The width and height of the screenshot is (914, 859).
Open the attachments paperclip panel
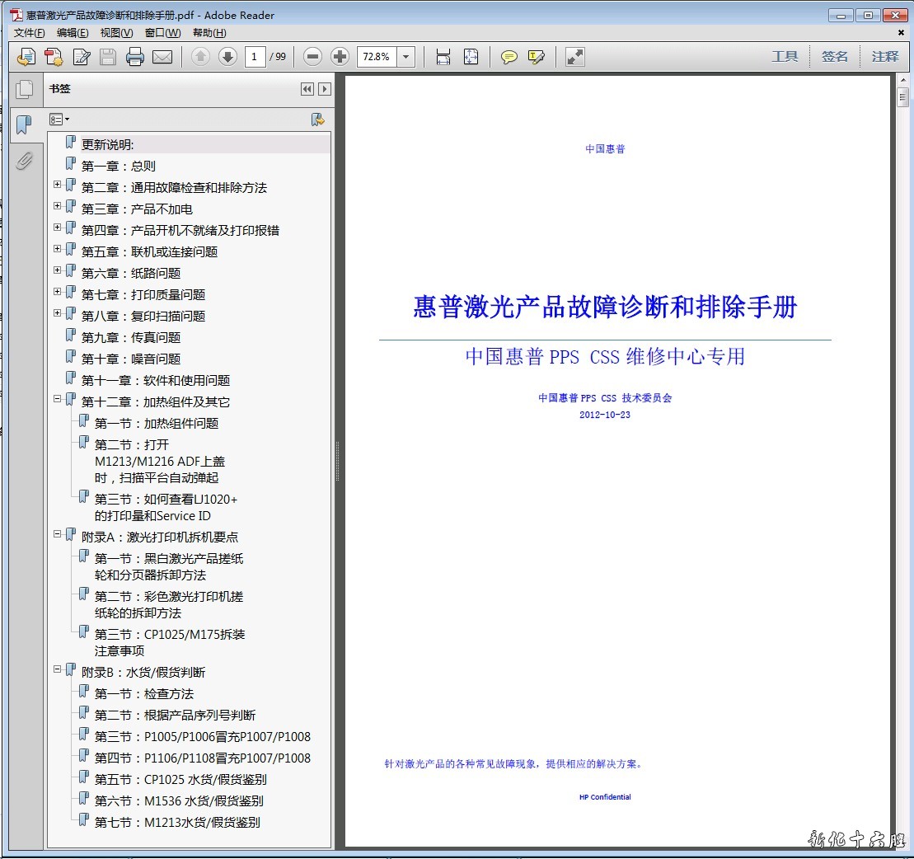tap(25, 160)
